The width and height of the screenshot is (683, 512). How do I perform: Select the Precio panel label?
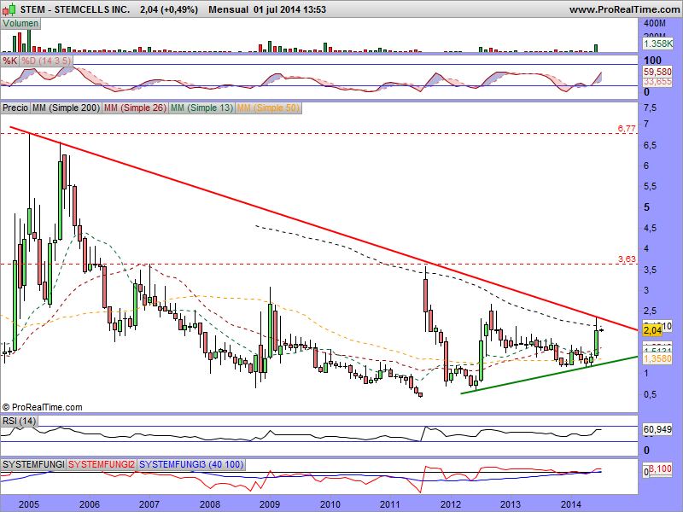click(15, 108)
